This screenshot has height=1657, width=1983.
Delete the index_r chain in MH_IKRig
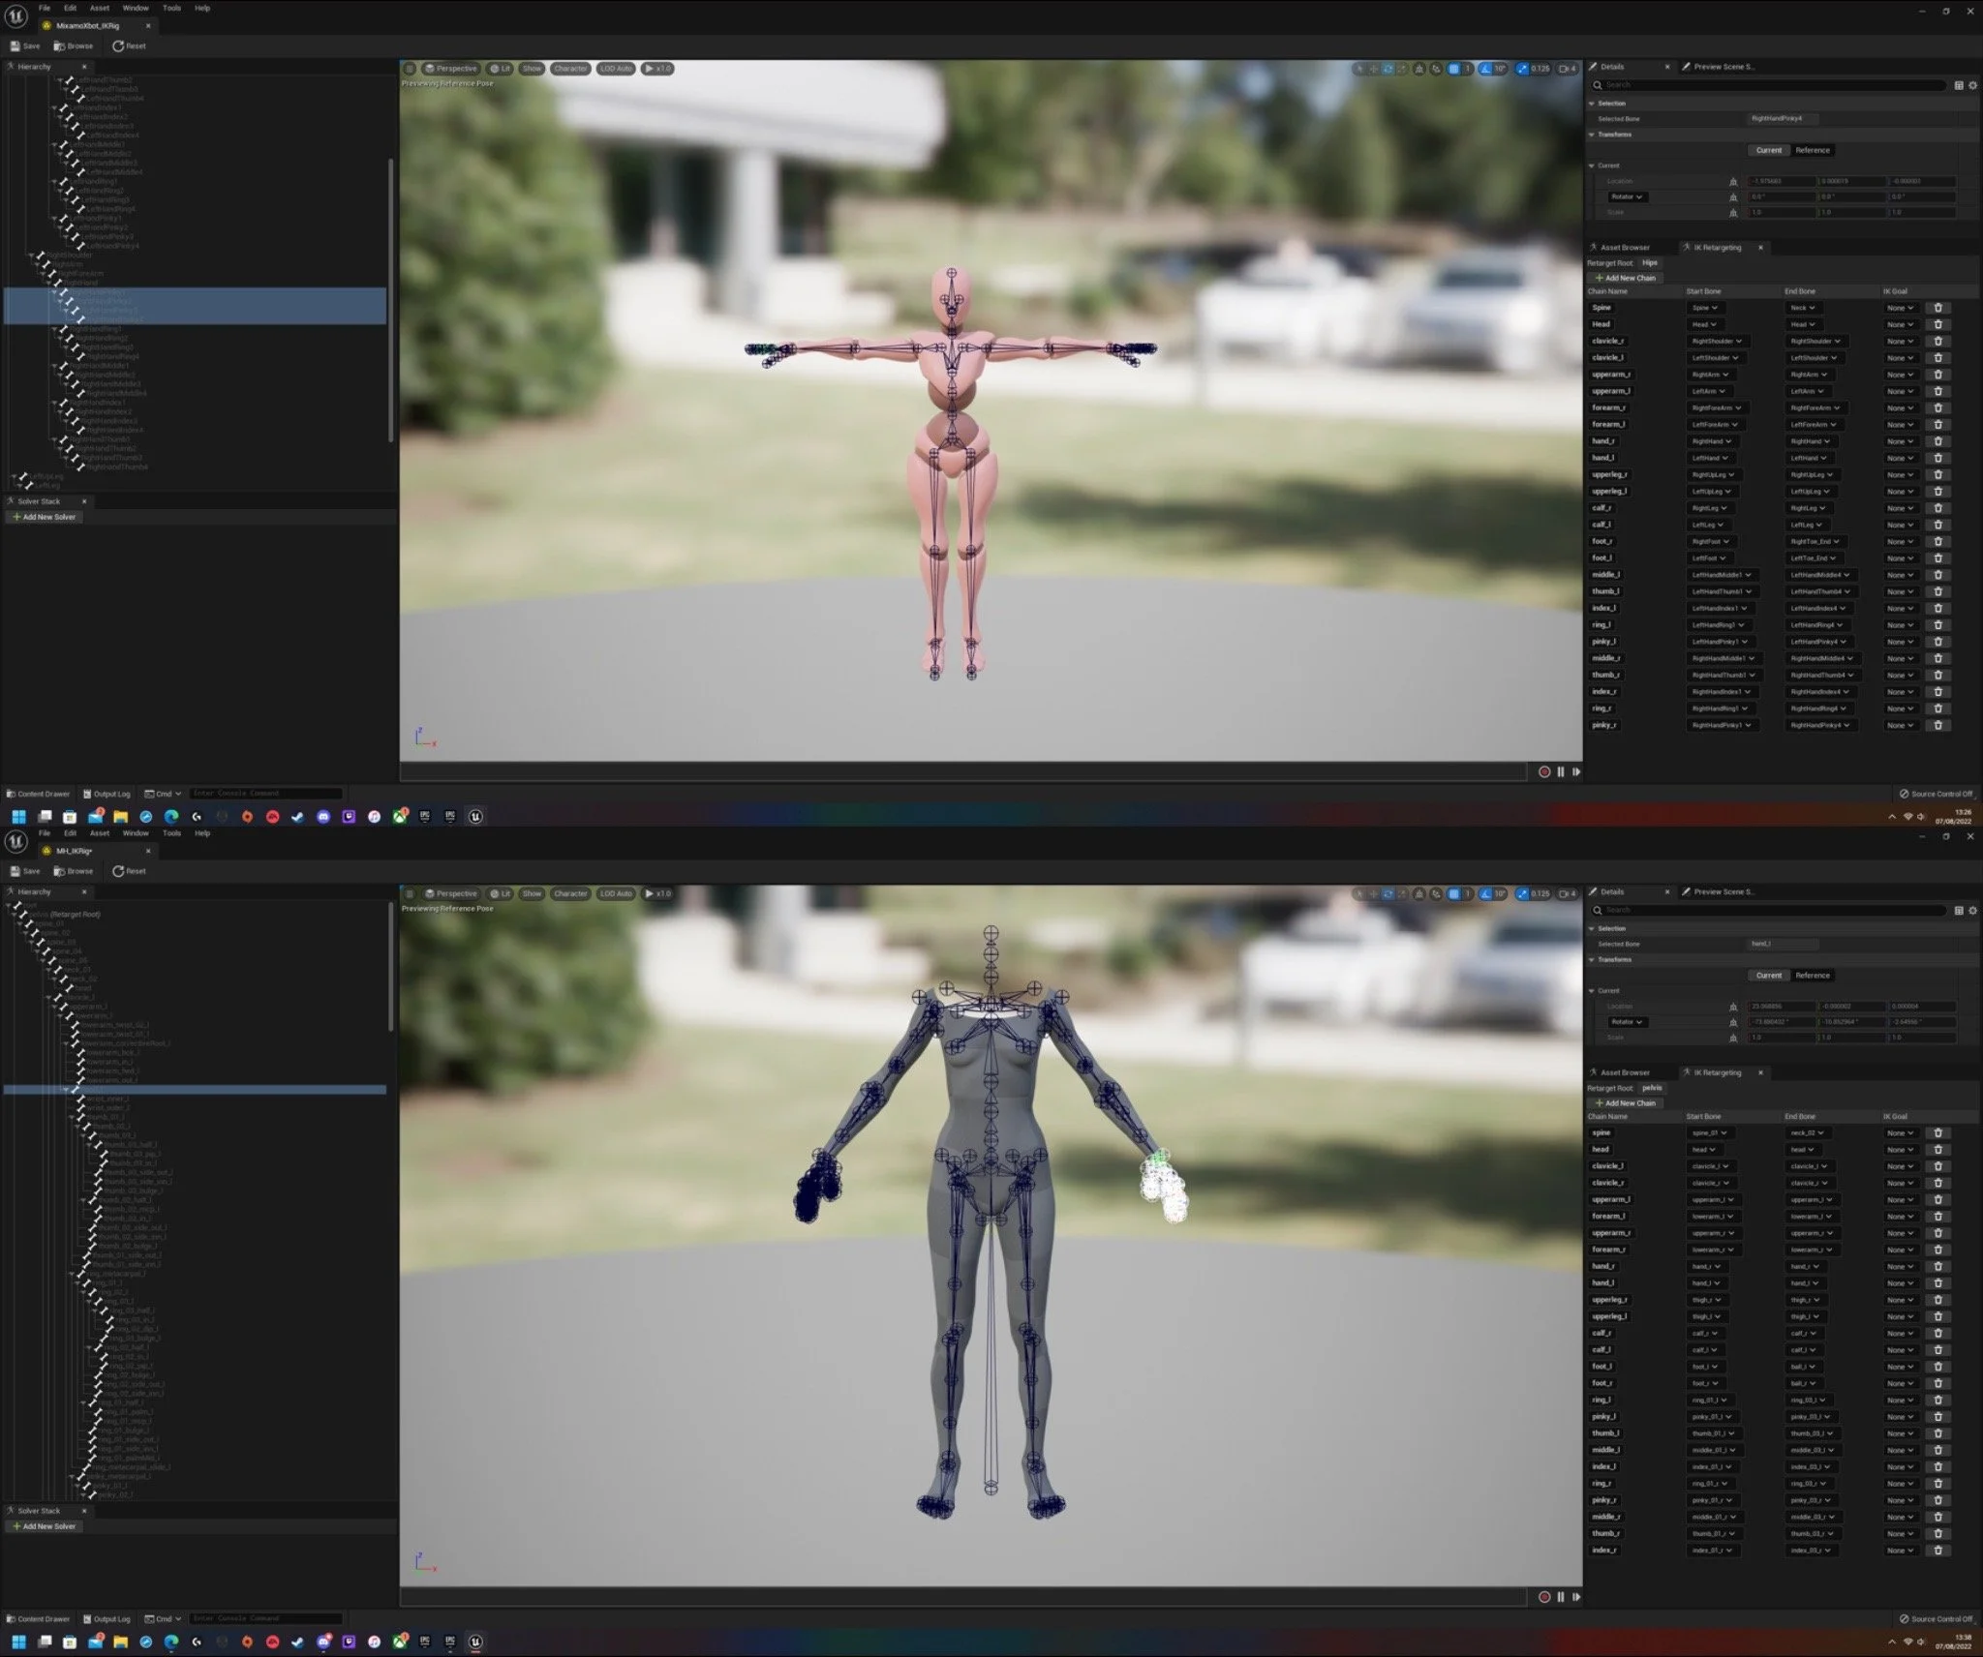pyautogui.click(x=1938, y=1551)
